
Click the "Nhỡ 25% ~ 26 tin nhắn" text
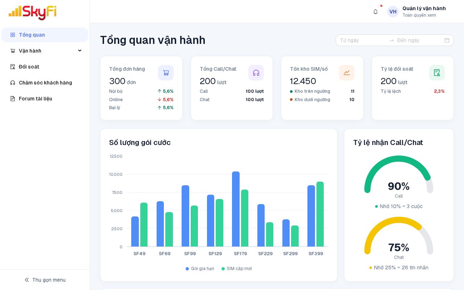tap(401, 268)
